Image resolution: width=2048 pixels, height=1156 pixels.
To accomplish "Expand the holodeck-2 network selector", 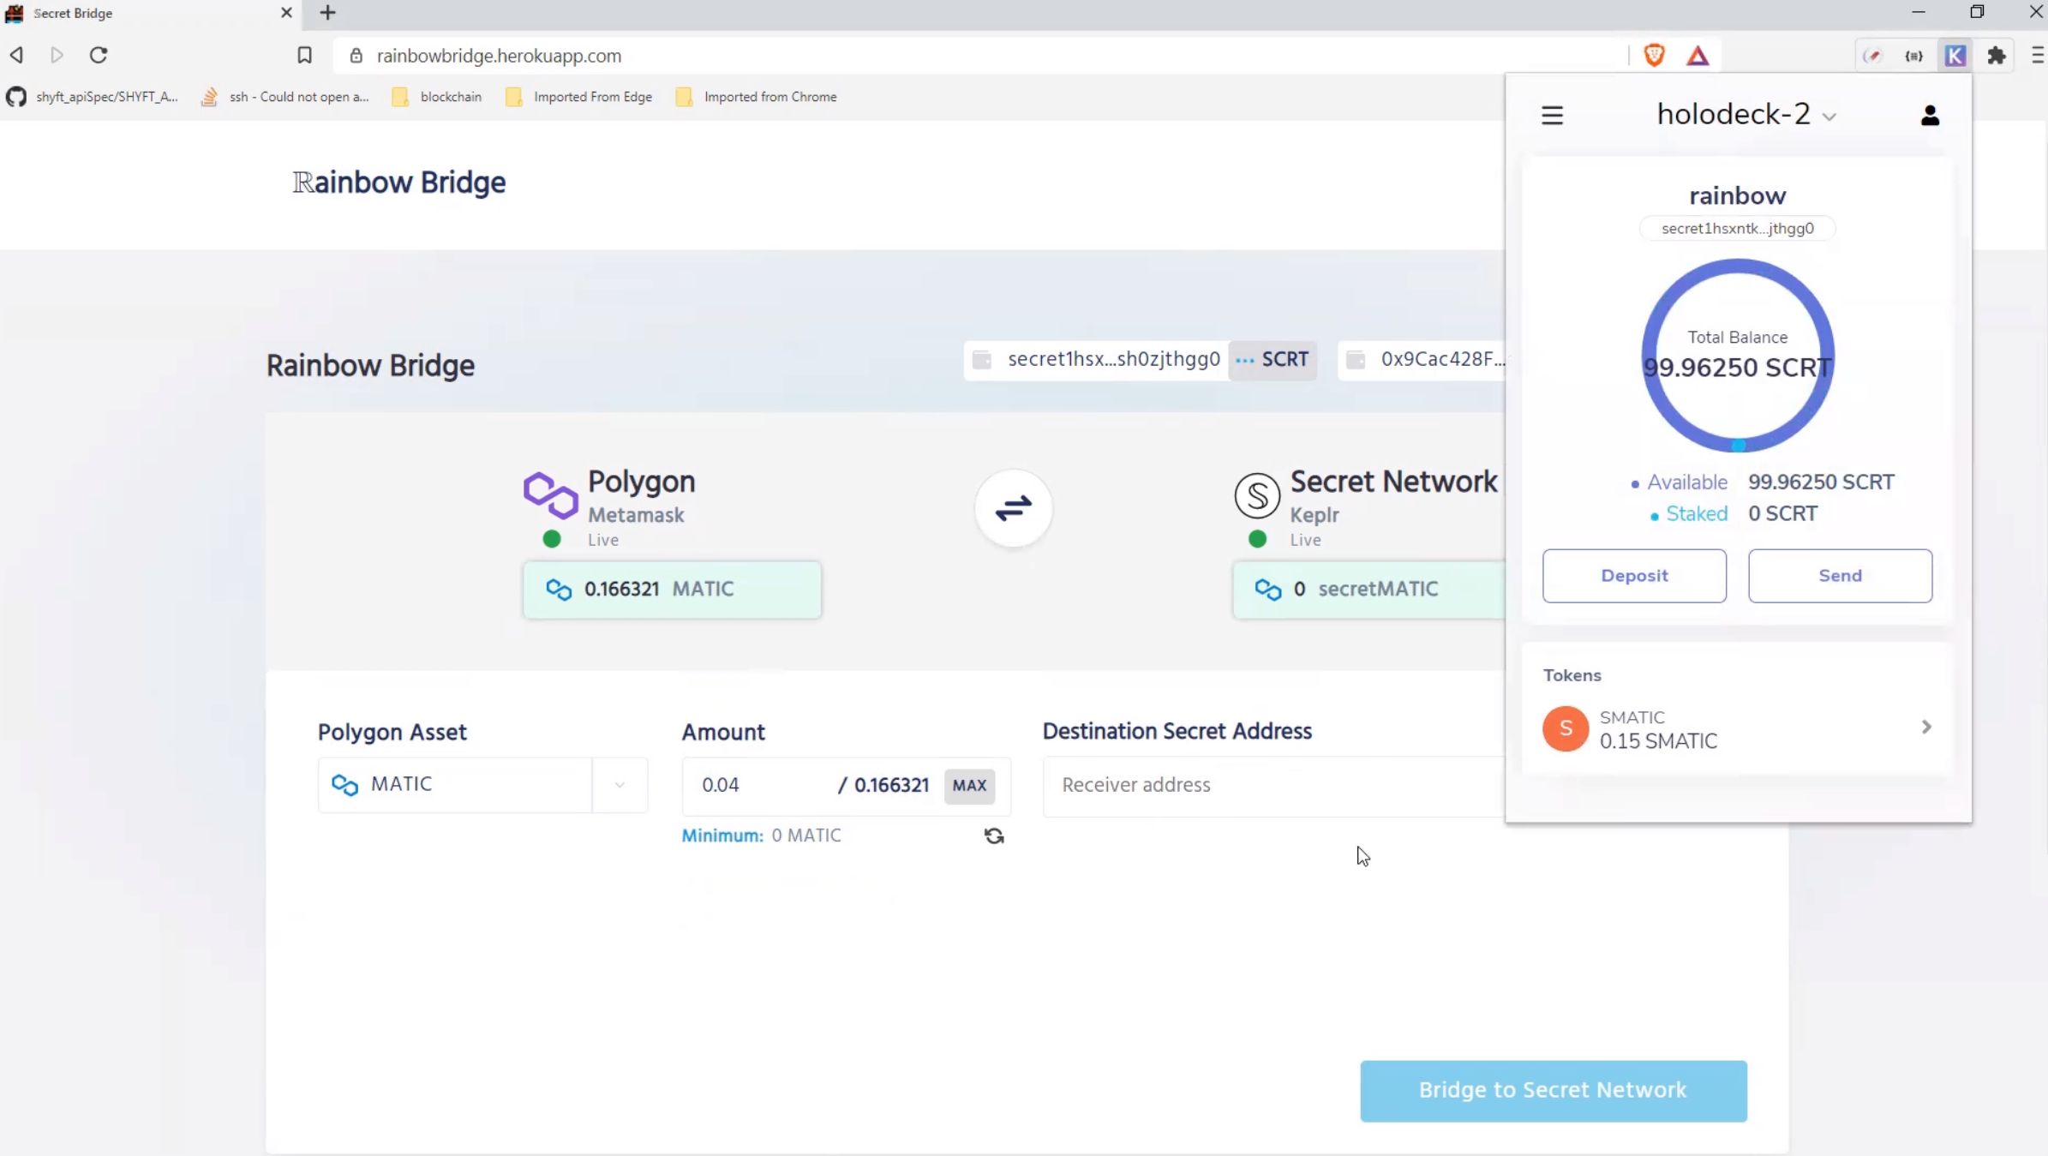I will 1746,114.
